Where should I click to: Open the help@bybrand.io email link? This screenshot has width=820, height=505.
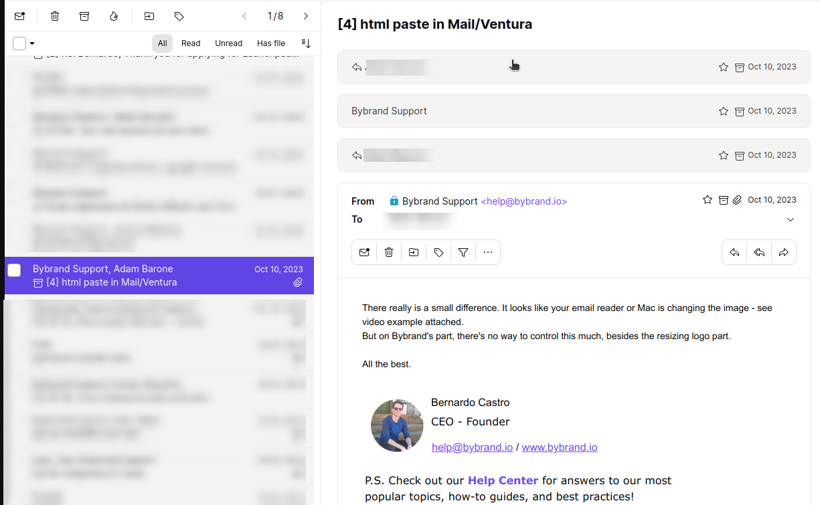pos(473,447)
